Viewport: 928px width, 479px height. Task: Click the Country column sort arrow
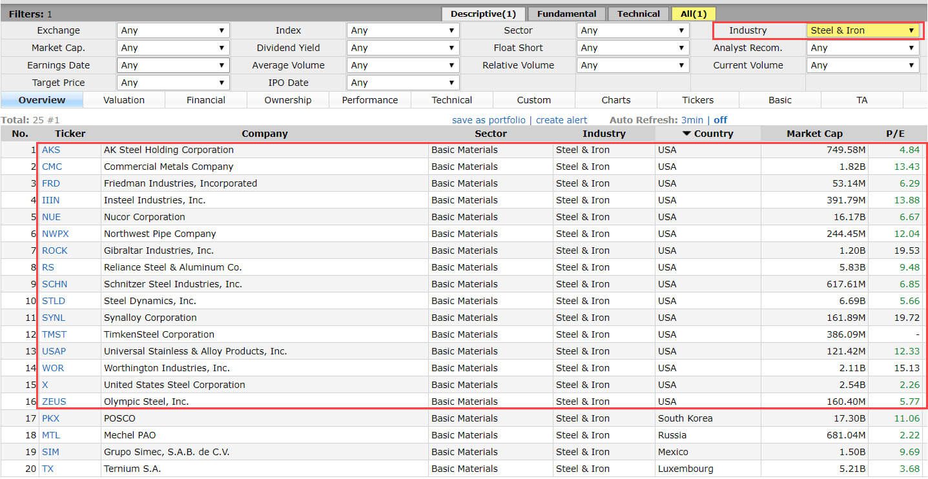tap(688, 134)
